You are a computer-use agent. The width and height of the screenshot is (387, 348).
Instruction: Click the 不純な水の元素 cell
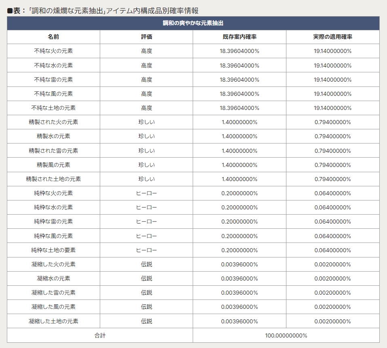[53, 65]
